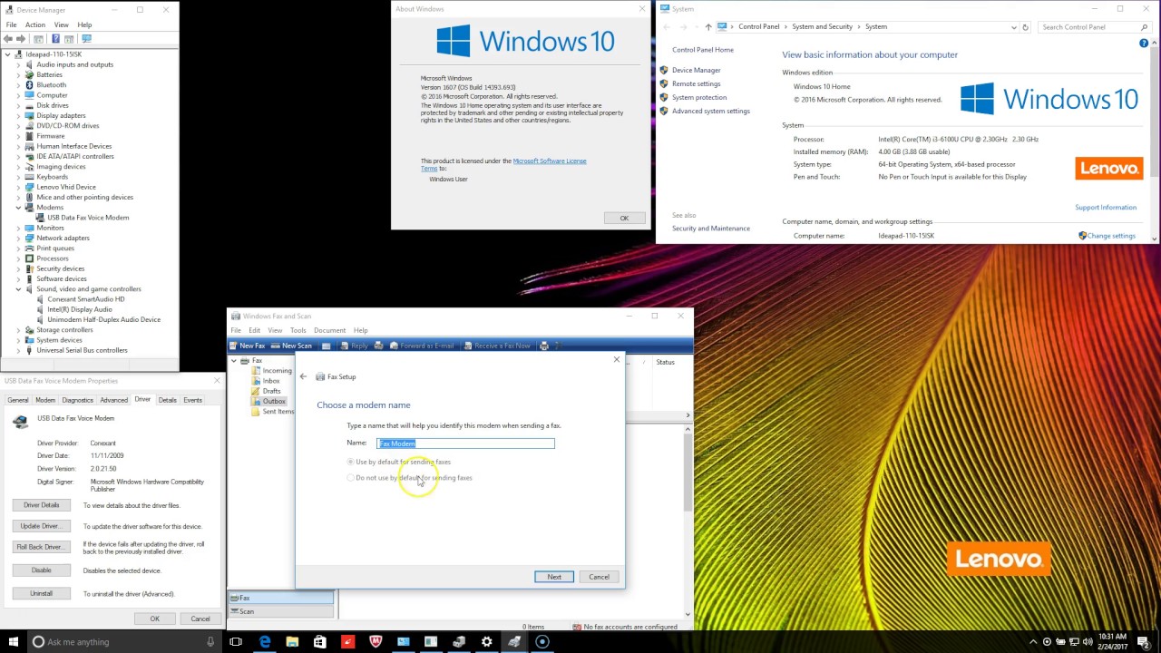This screenshot has height=653, width=1161.
Task: Switch to the Advanced tab in modem properties
Action: coord(113,400)
